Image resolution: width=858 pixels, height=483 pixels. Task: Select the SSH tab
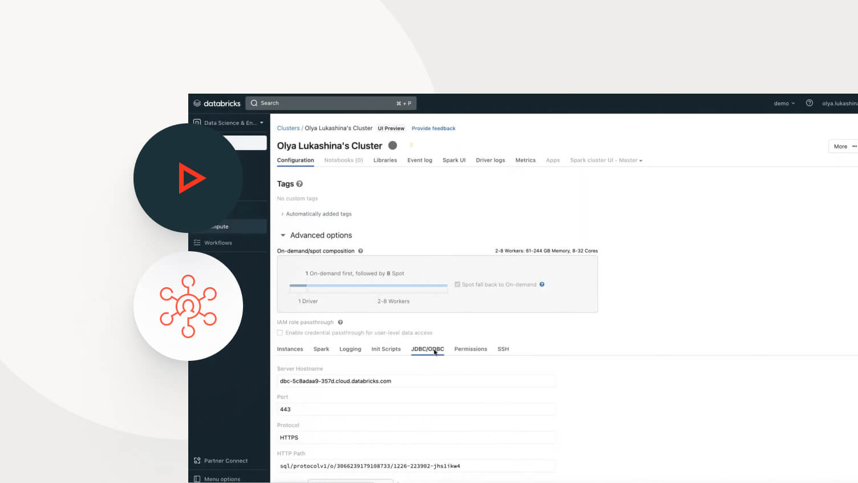pos(503,349)
